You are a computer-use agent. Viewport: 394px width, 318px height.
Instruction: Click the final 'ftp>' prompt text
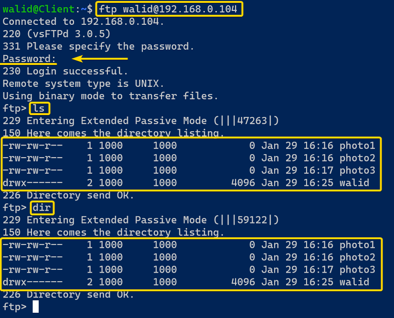(x=15, y=307)
